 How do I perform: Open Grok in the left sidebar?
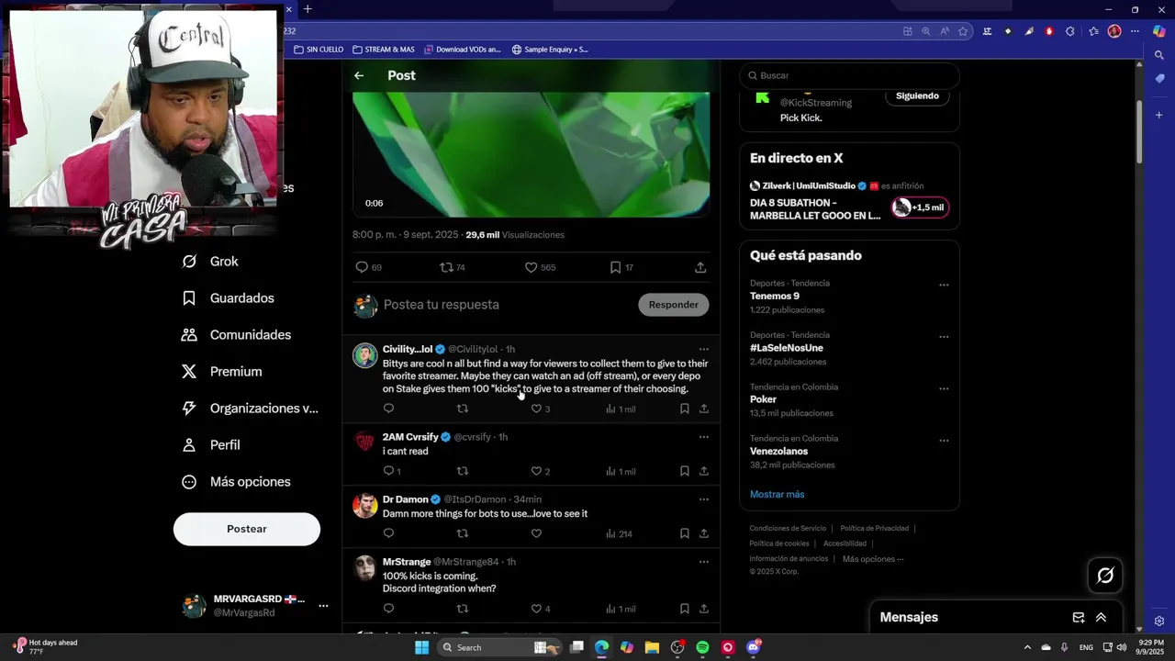point(210,262)
